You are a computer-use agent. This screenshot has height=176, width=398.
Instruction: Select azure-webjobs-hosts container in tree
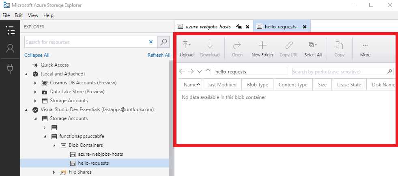pyautogui.click(x=101, y=154)
